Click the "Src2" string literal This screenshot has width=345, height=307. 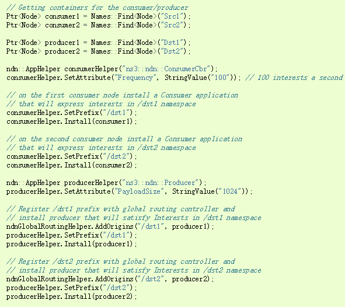(174, 25)
